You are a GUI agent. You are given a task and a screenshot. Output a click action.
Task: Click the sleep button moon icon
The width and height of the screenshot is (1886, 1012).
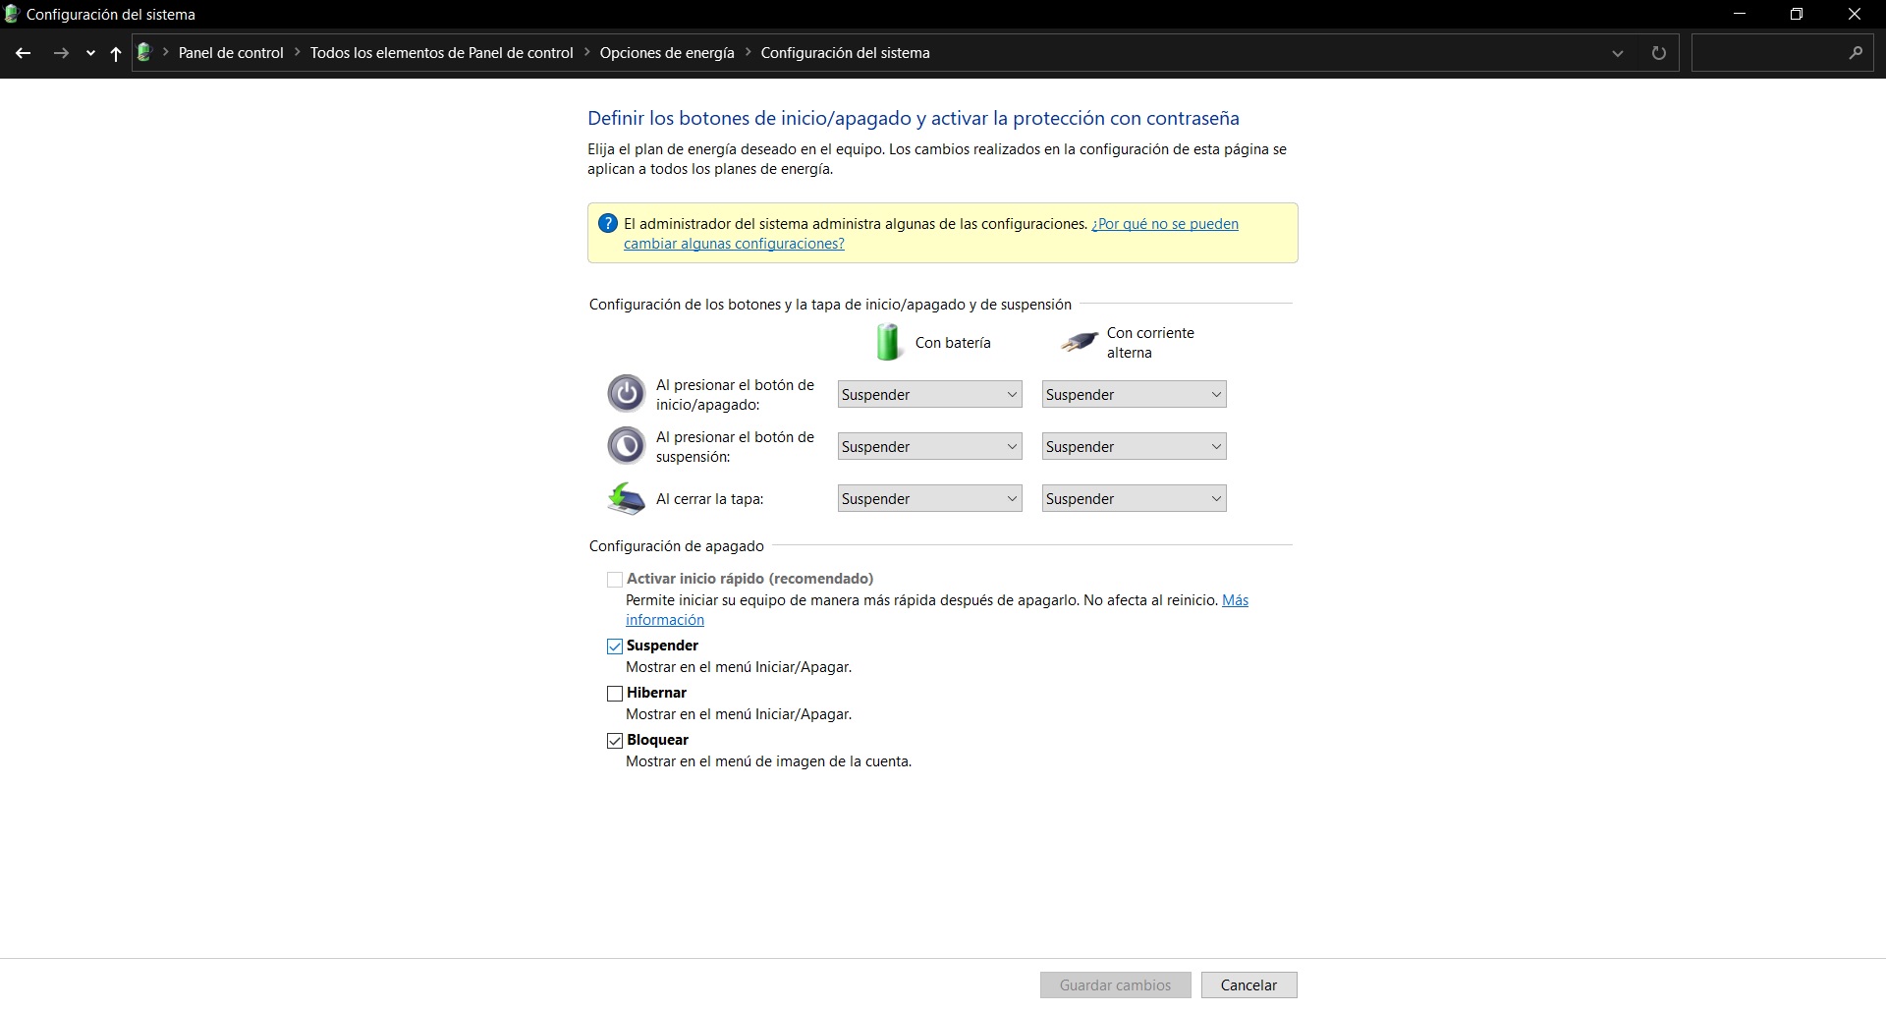point(626,446)
